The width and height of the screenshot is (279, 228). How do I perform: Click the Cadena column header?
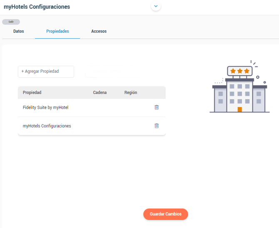pos(100,93)
